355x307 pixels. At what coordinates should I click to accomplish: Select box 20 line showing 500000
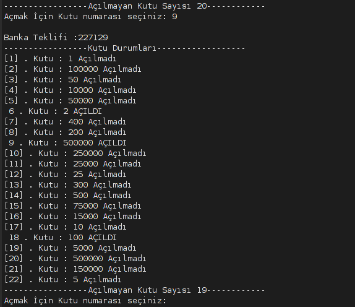click(x=75, y=259)
